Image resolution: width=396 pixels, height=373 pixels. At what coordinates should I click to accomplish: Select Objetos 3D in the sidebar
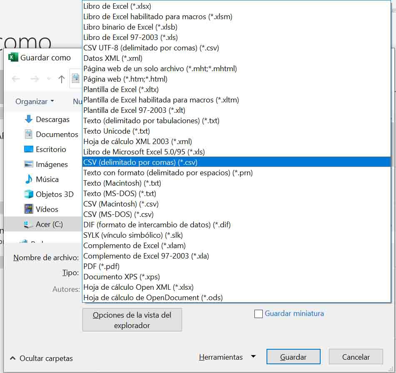(55, 194)
